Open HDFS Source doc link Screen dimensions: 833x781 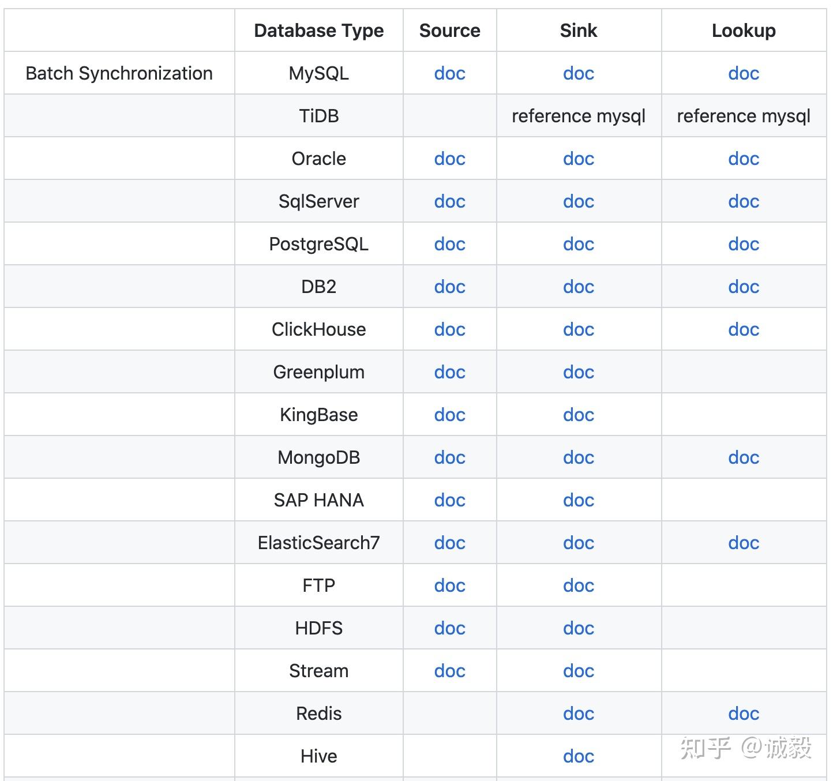449,628
